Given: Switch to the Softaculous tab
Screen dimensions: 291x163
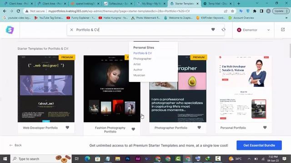Looking at the screenshot, I should [x=118, y=4].
